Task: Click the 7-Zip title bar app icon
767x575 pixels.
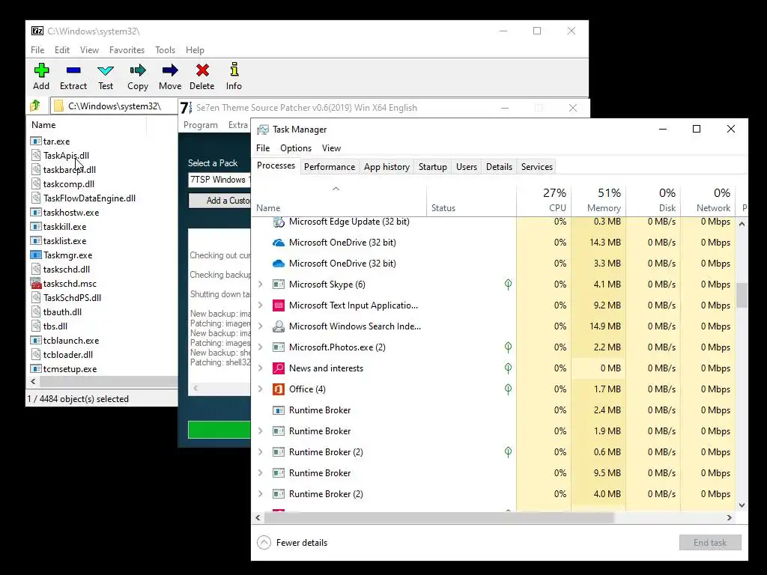Action: pyautogui.click(x=37, y=31)
